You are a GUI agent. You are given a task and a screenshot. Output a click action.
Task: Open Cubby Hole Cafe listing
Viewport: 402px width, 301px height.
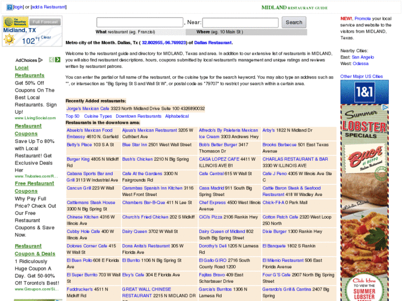[x=83, y=231]
